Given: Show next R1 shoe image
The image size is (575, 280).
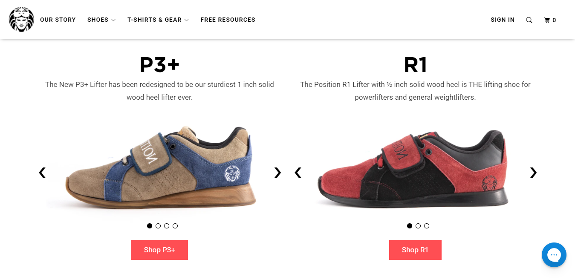Looking at the screenshot, I should tap(533, 173).
